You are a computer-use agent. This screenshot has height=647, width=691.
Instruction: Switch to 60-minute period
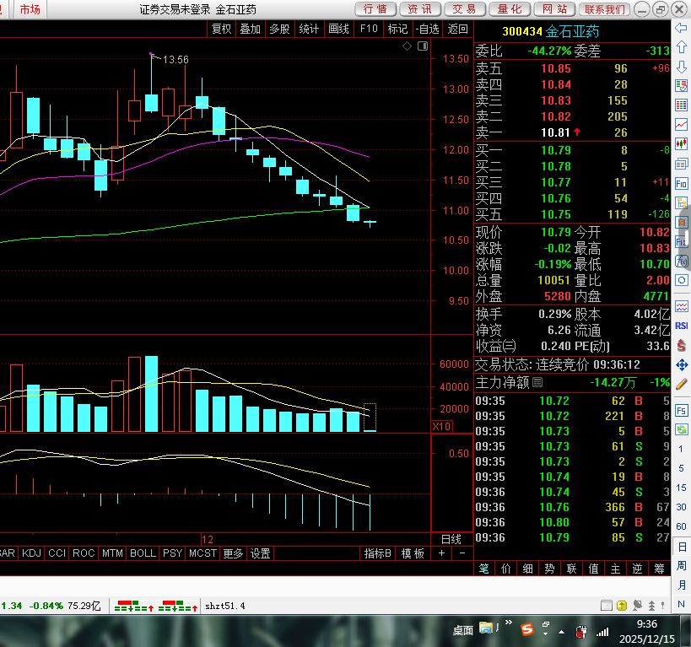pyautogui.click(x=681, y=526)
